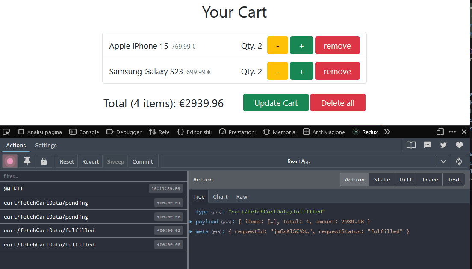
Task: Open the Memoria tab
Action: 279,132
